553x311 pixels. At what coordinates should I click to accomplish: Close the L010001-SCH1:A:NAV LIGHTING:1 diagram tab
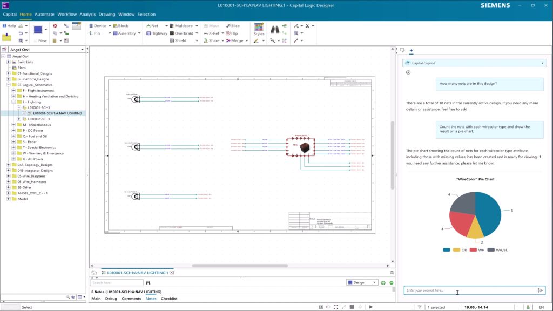click(172, 273)
